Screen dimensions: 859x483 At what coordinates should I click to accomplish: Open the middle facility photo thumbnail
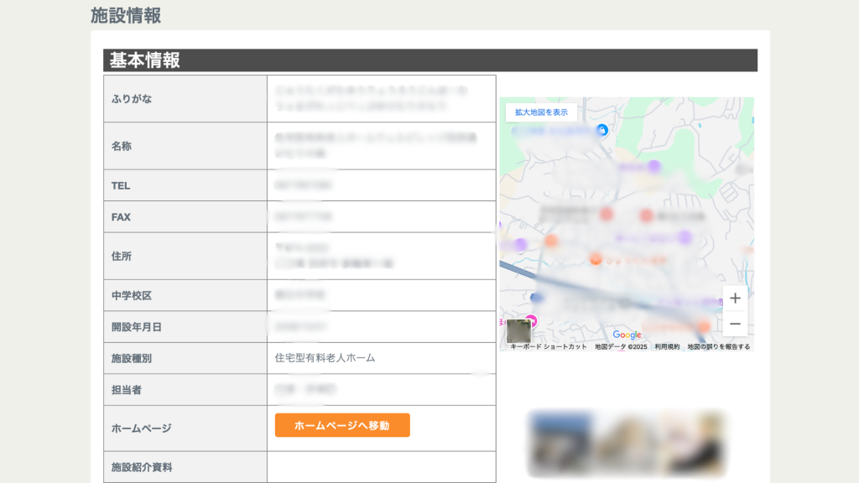pos(626,442)
